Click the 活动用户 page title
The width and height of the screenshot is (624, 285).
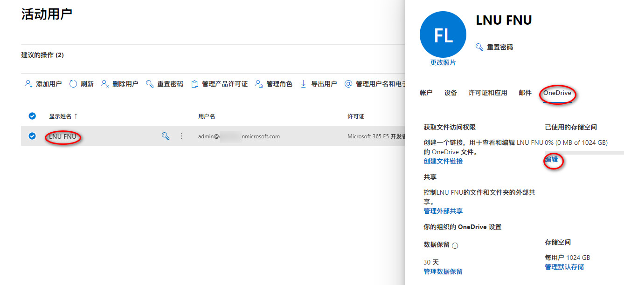(47, 14)
